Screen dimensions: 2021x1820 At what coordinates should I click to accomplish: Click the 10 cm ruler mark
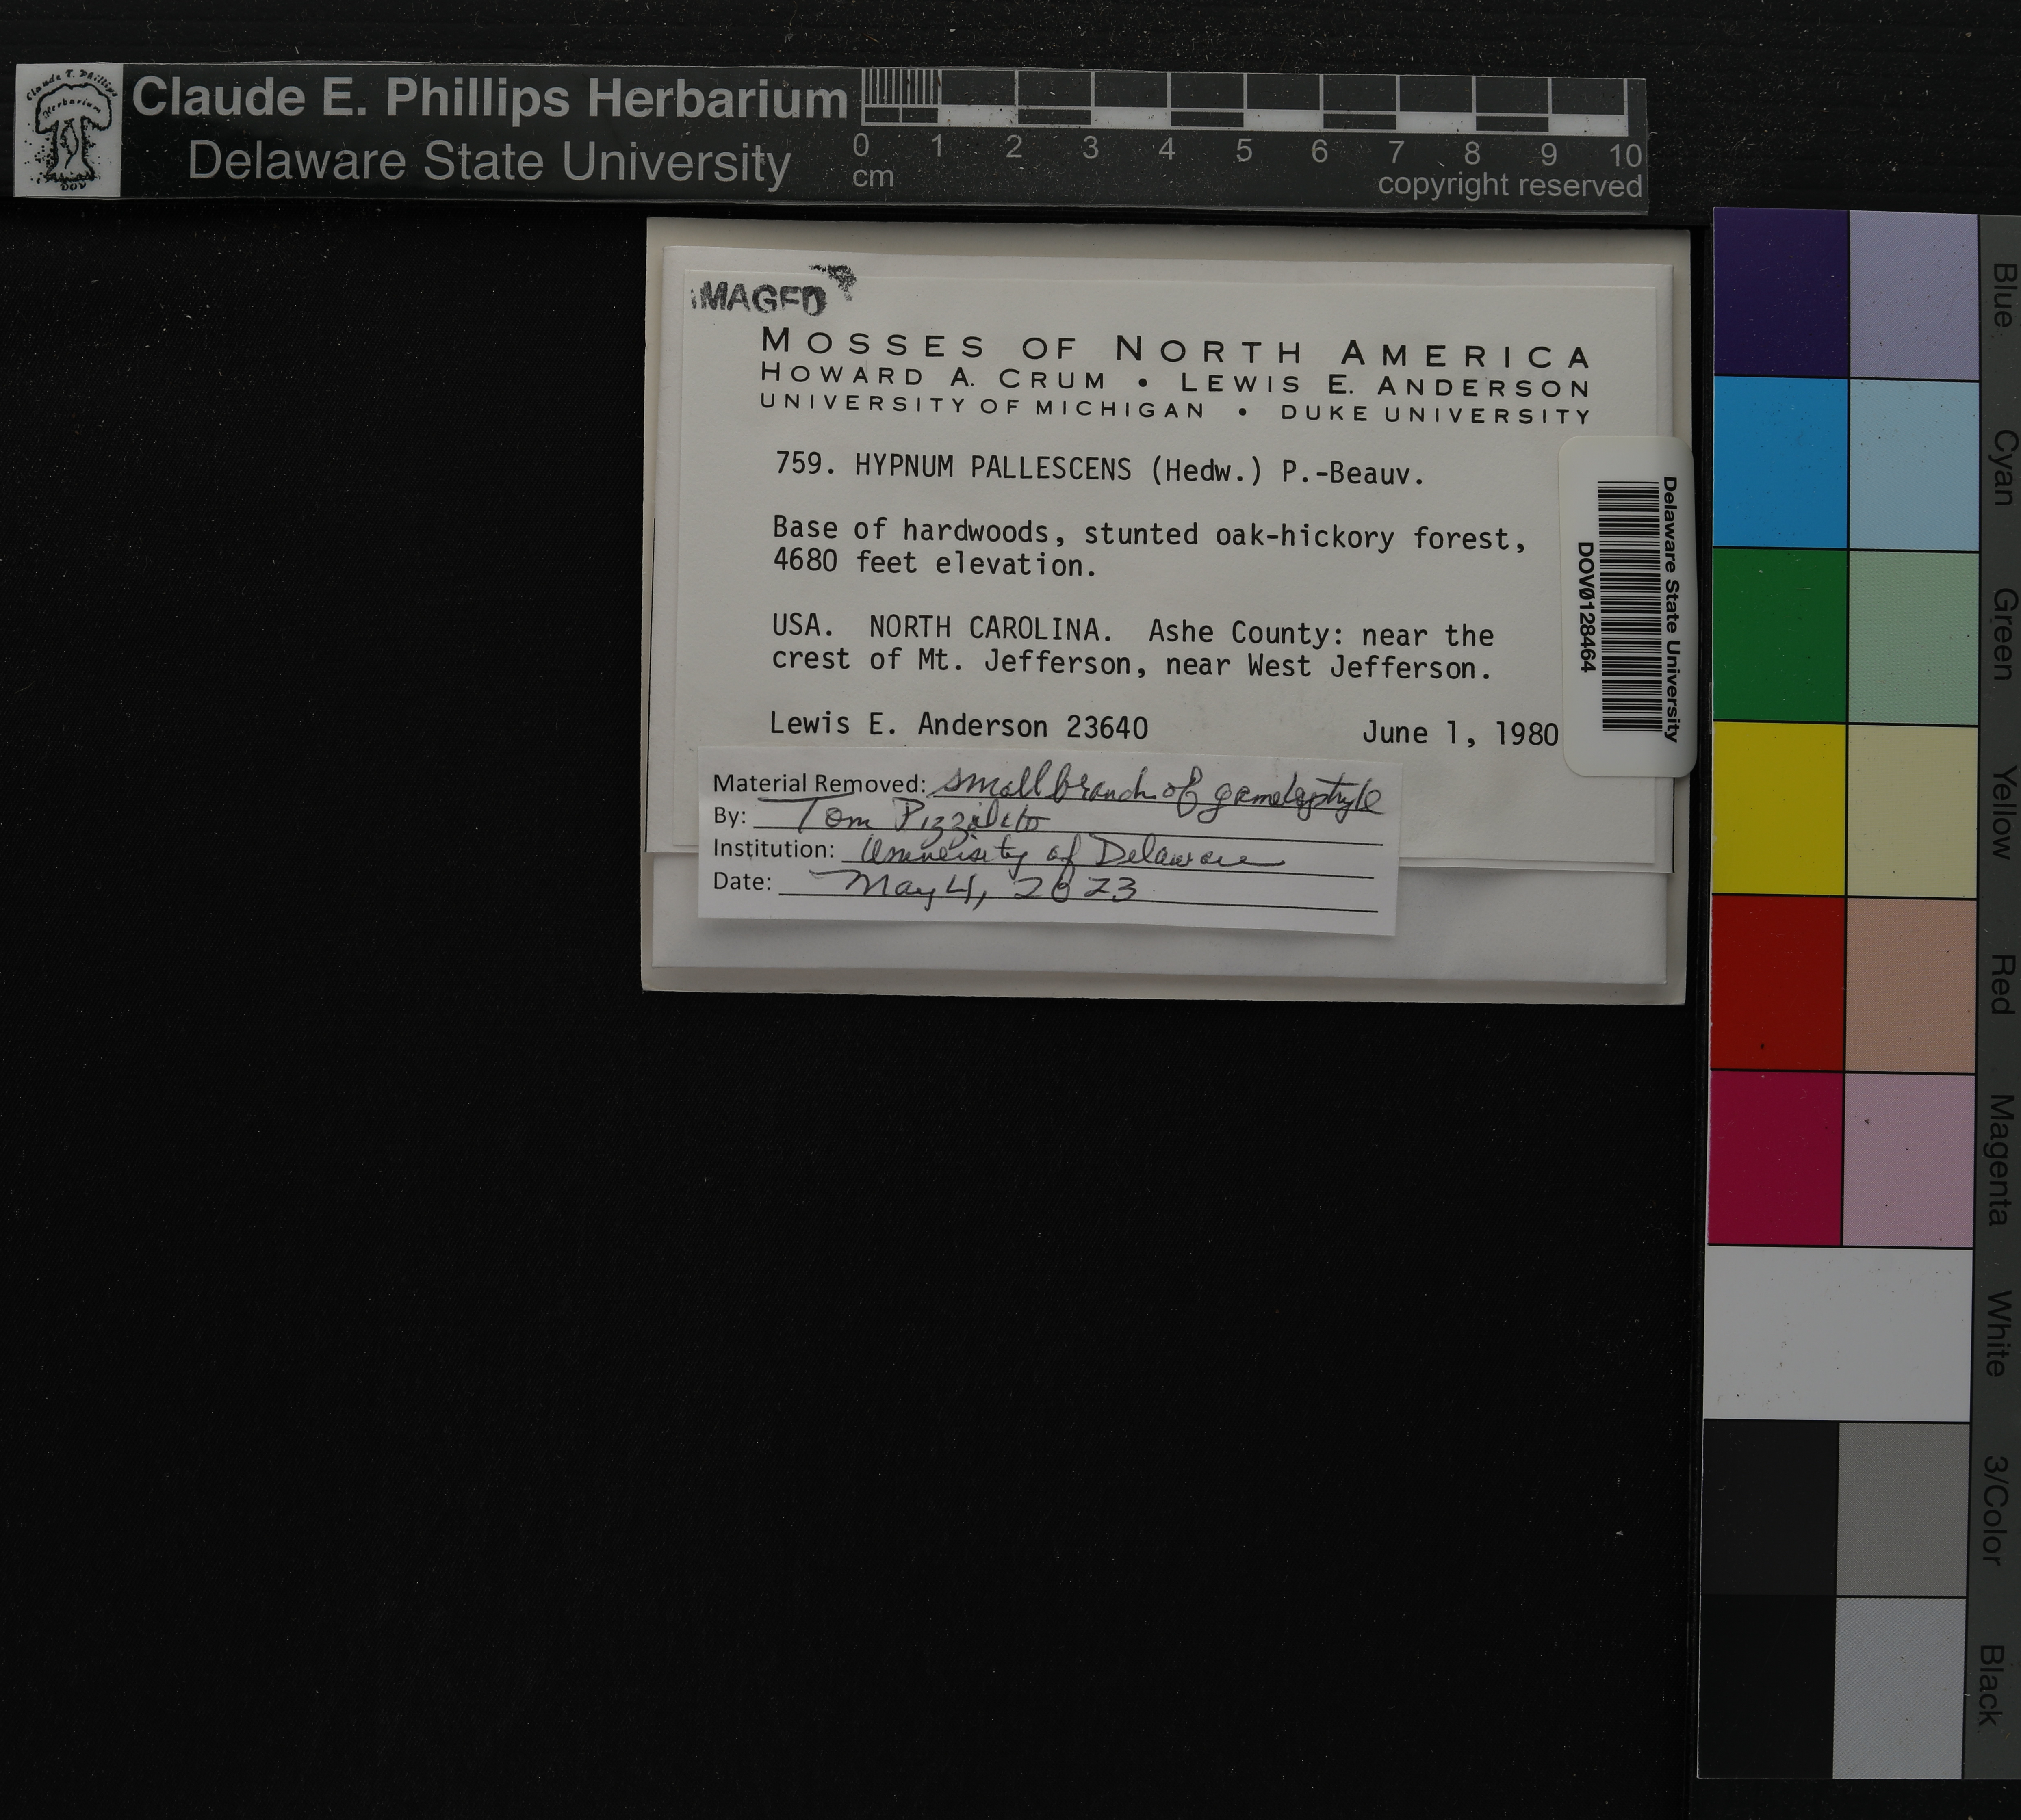pos(1625,155)
